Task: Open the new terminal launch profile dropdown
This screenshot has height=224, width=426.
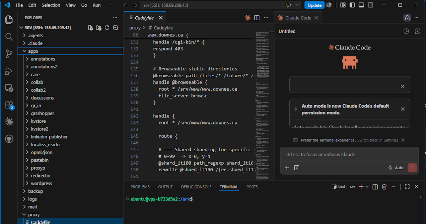Action: coord(367,187)
